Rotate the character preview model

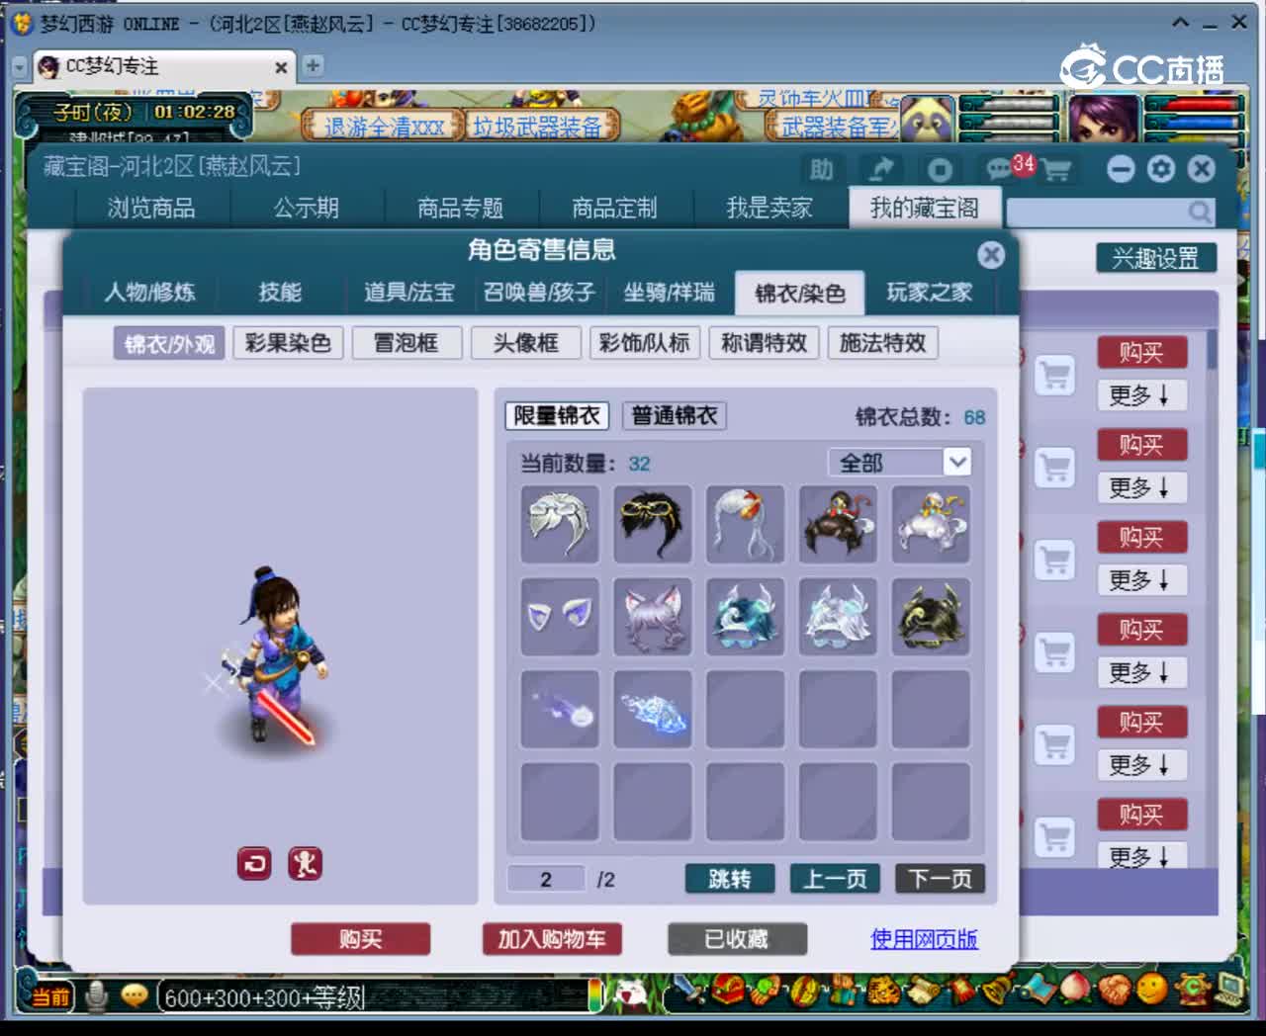[x=254, y=864]
